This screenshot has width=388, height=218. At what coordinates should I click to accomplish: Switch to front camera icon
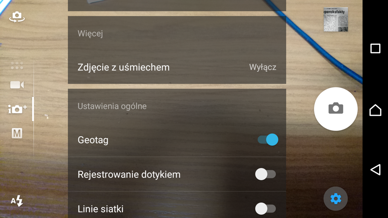coord(17,17)
